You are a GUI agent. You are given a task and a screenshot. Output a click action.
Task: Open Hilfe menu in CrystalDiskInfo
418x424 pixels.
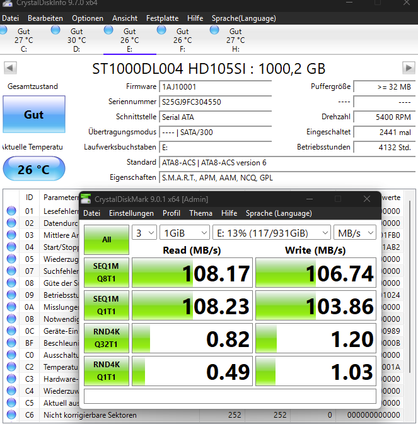click(x=195, y=18)
